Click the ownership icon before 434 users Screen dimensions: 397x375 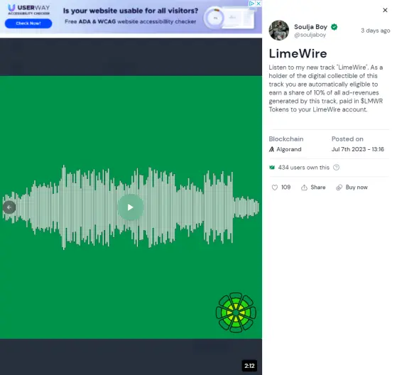(x=272, y=168)
